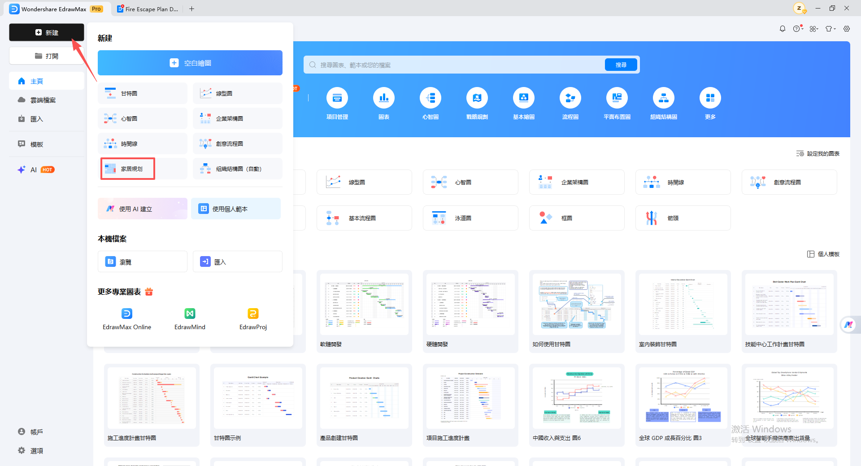This screenshot has width=861, height=466.
Task: Choose 線型圖 in the new panel
Action: (x=238, y=93)
